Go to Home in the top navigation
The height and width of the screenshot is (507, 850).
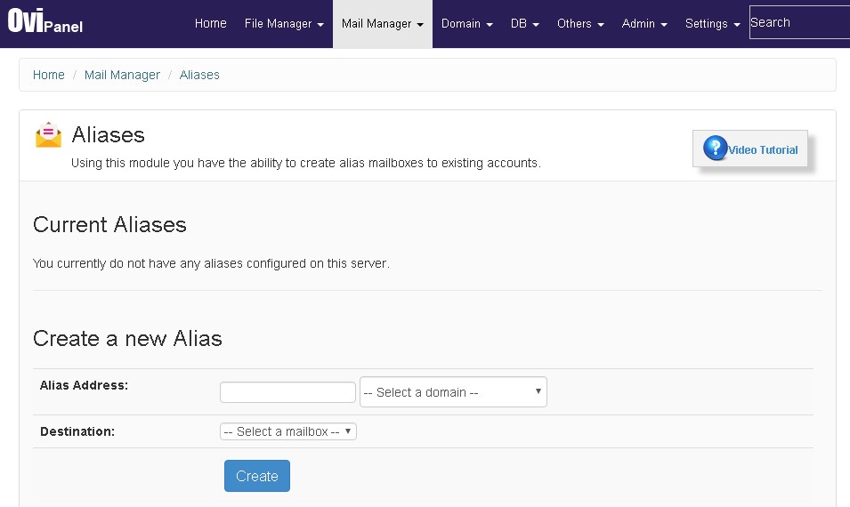point(210,23)
